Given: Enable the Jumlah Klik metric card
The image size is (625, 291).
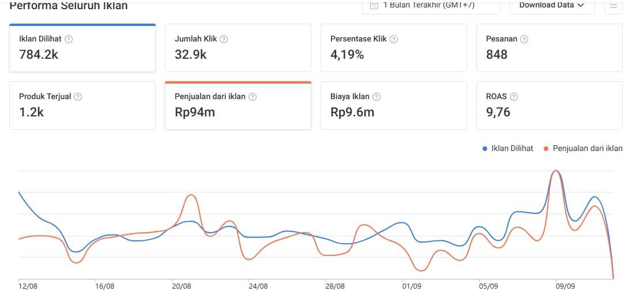Looking at the screenshot, I should pyautogui.click(x=238, y=48).
